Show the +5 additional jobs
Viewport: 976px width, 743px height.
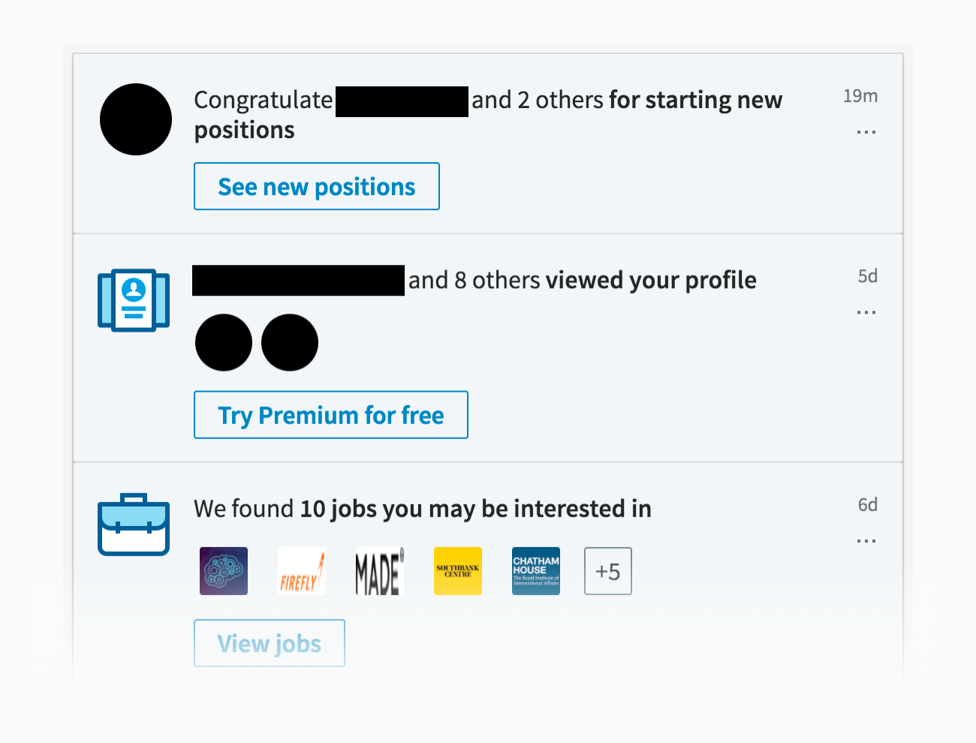click(607, 571)
